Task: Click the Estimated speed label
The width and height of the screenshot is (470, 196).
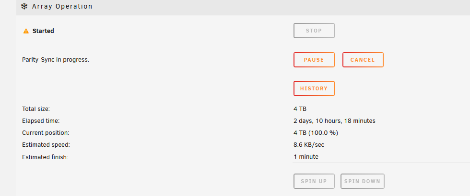Action: (46, 144)
